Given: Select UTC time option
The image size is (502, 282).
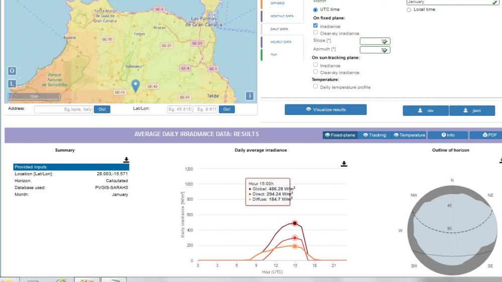Looking at the screenshot, I should [315, 10].
